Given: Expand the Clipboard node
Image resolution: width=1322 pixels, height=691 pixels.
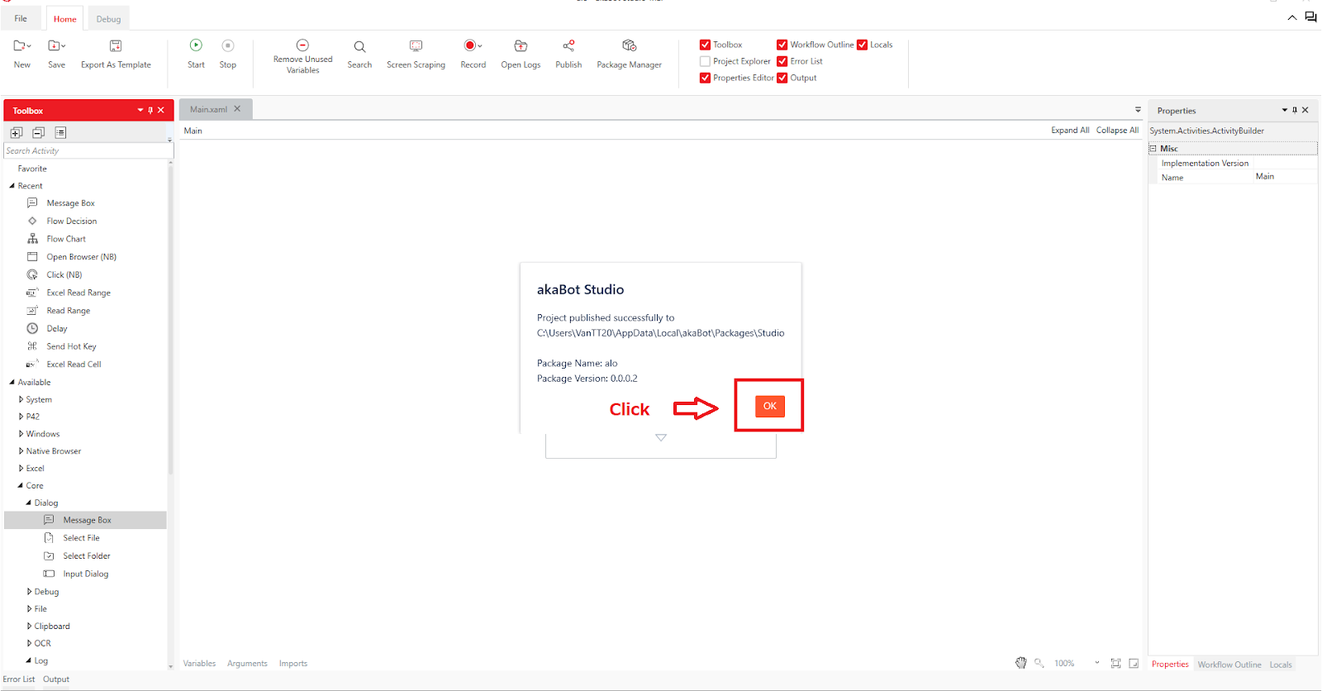Looking at the screenshot, I should click(29, 626).
